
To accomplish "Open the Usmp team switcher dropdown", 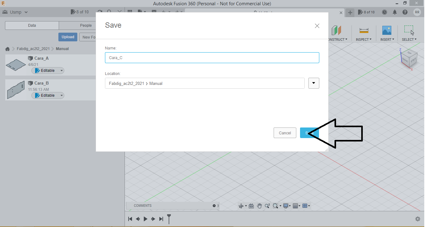I will coord(26,12).
